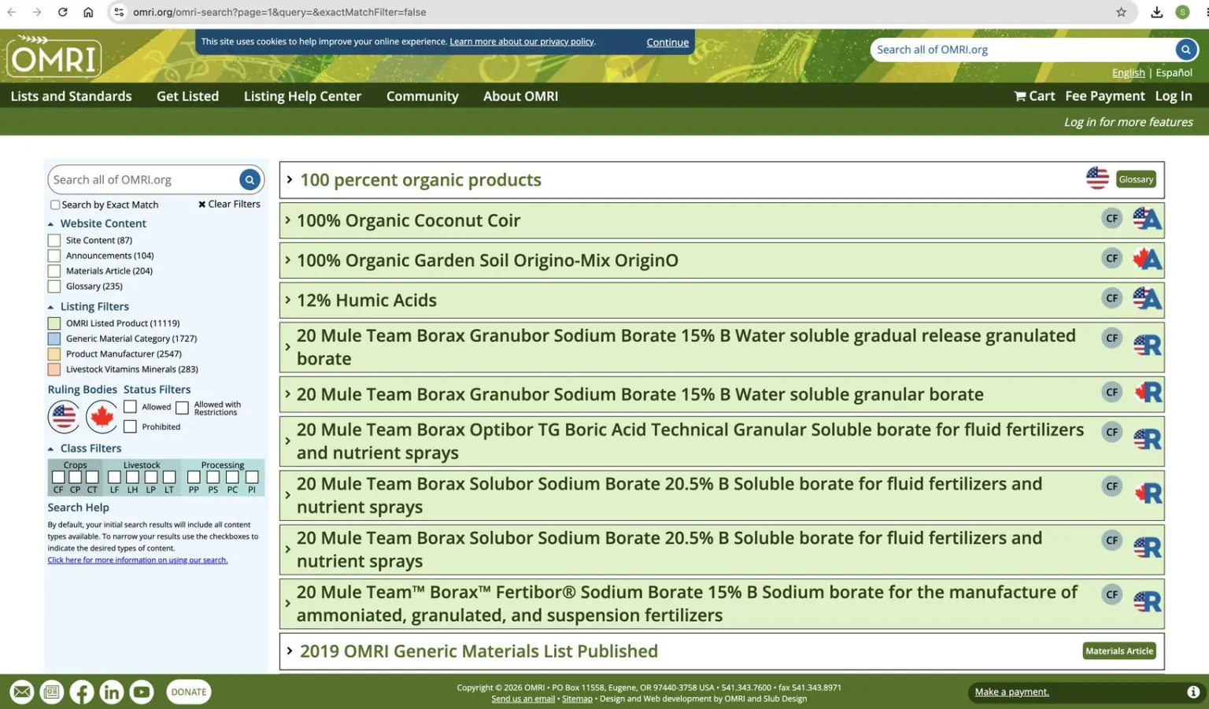Open the Listing Help Center menu
The height and width of the screenshot is (709, 1209).
(x=302, y=96)
